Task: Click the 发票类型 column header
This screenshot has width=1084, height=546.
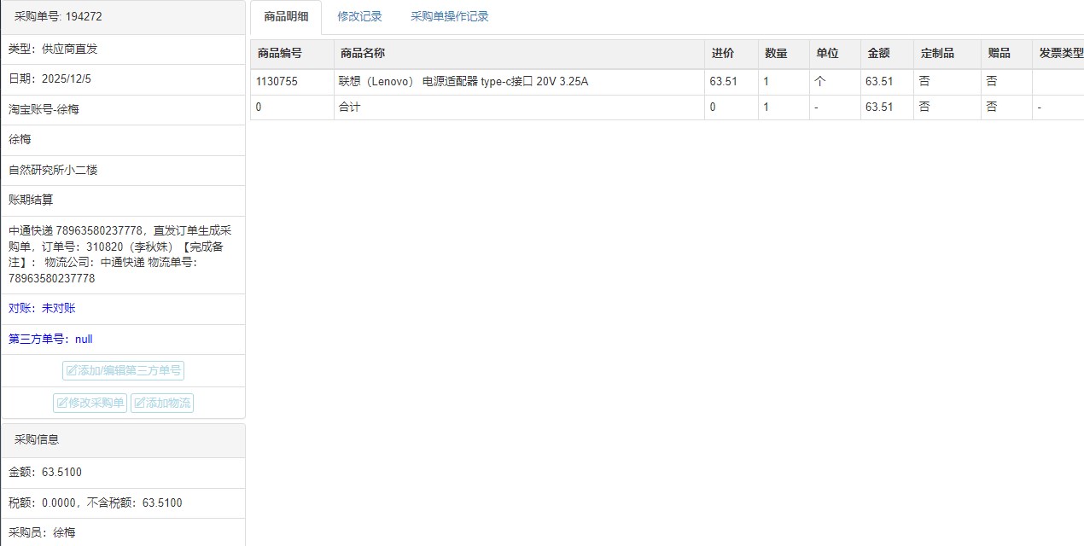Action: (x=1060, y=53)
